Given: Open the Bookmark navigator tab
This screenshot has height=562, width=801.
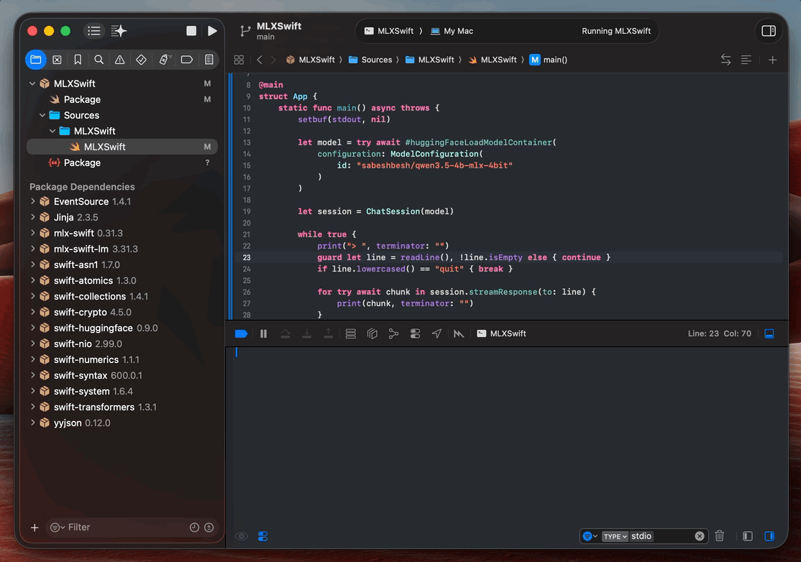Looking at the screenshot, I should coord(78,60).
